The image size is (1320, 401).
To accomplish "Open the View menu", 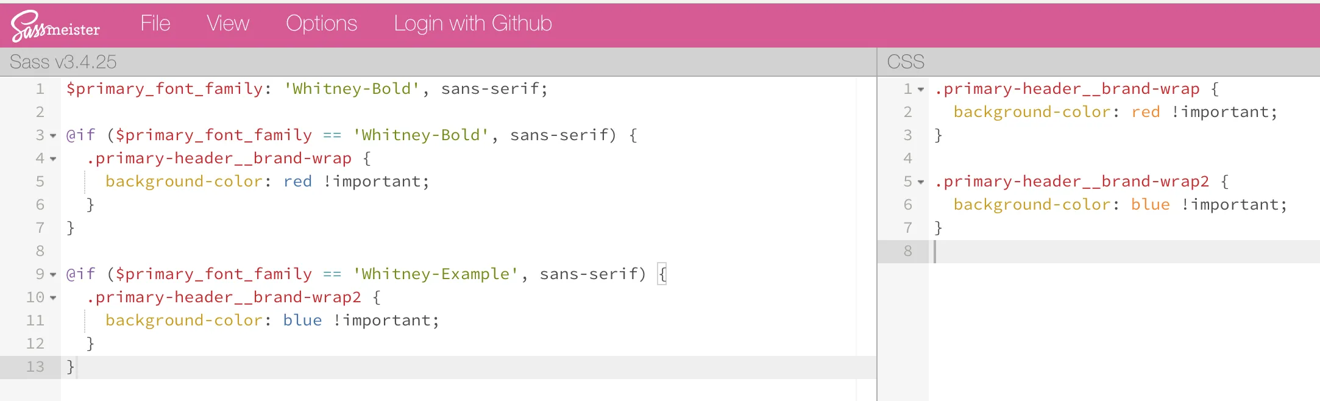I will pyautogui.click(x=228, y=24).
